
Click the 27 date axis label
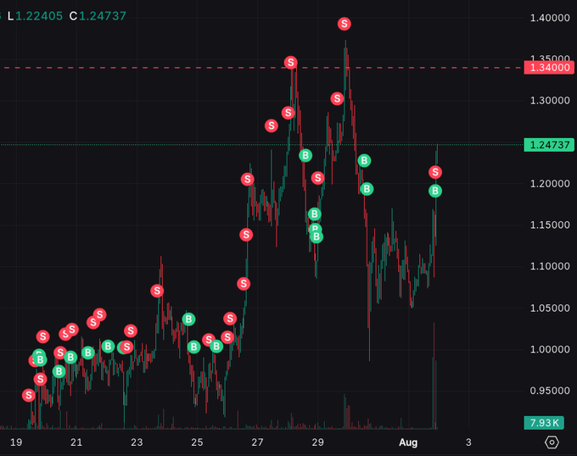[x=257, y=442]
